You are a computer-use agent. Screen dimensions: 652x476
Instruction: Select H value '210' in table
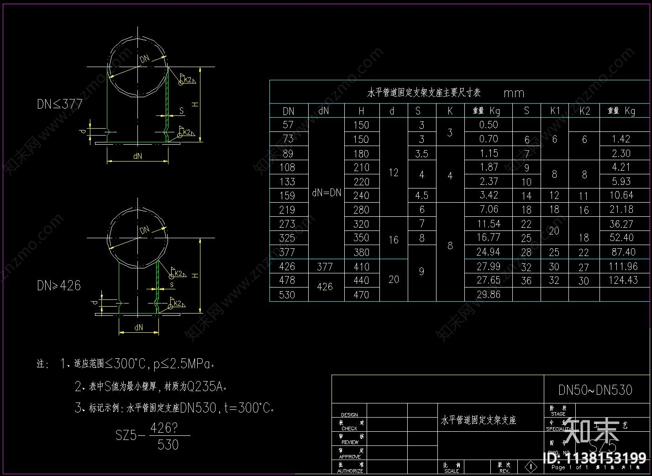pyautogui.click(x=361, y=167)
